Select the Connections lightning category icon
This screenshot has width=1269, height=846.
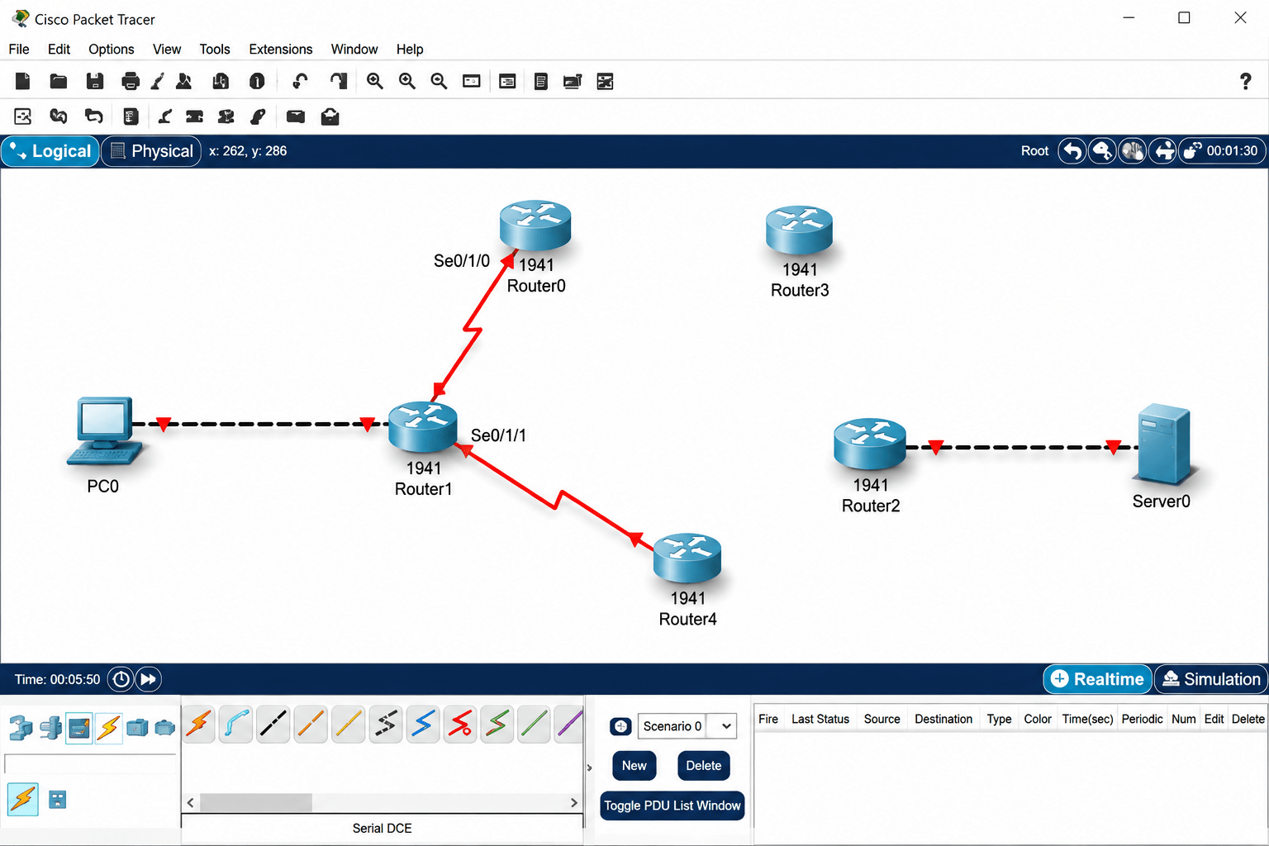pyautogui.click(x=108, y=728)
